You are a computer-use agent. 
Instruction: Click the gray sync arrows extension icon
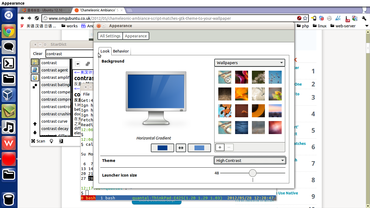[x=329, y=18]
